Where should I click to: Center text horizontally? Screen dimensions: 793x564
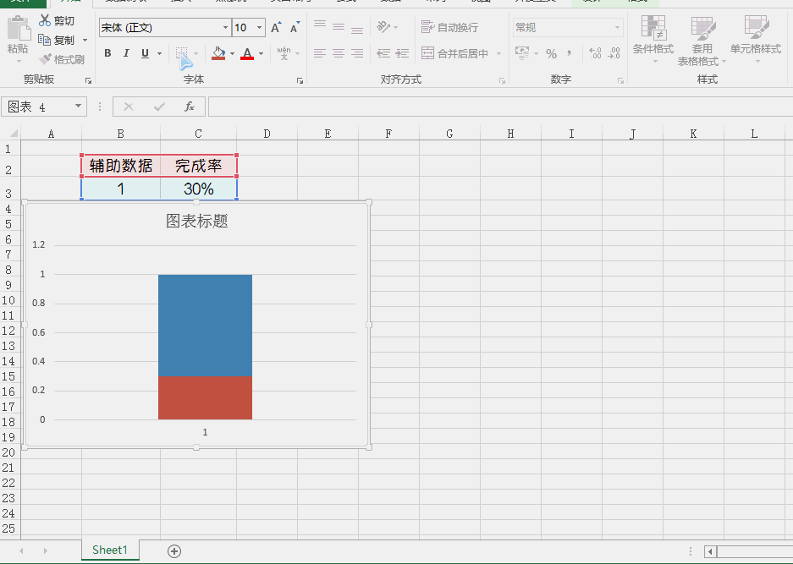point(339,53)
